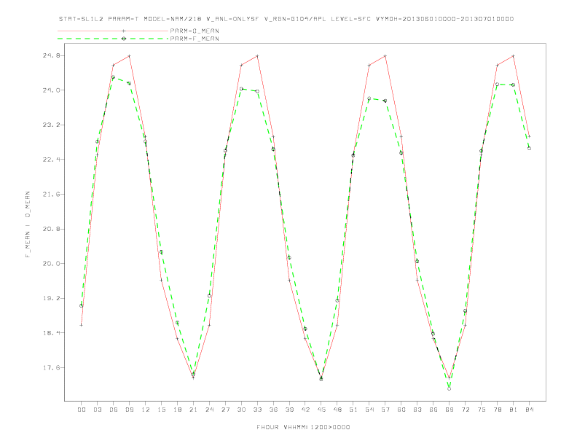
Task: Click x-axis hour label 30
Action: (241, 410)
